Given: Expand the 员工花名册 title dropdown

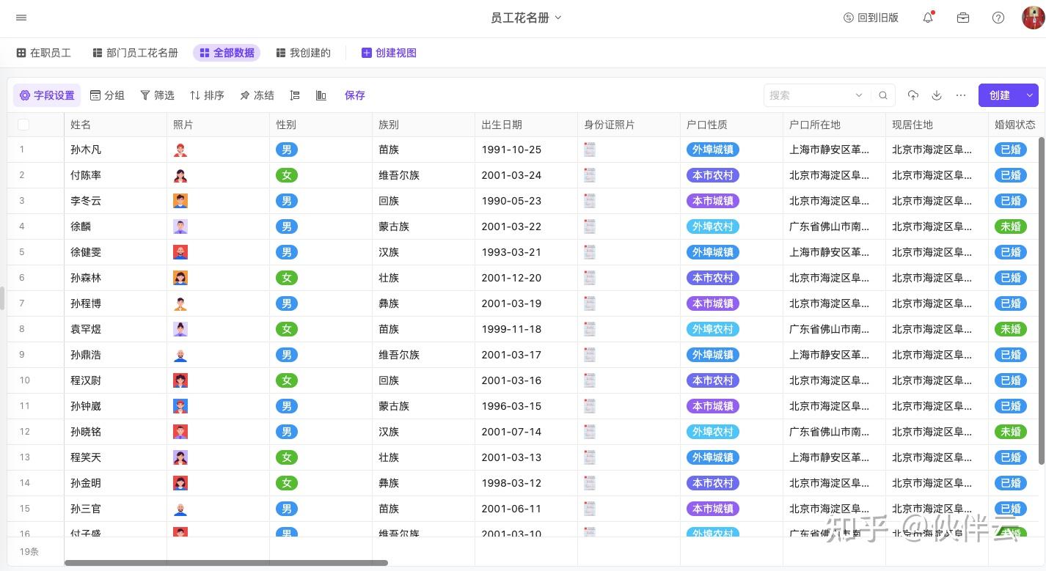Looking at the screenshot, I should click(558, 18).
